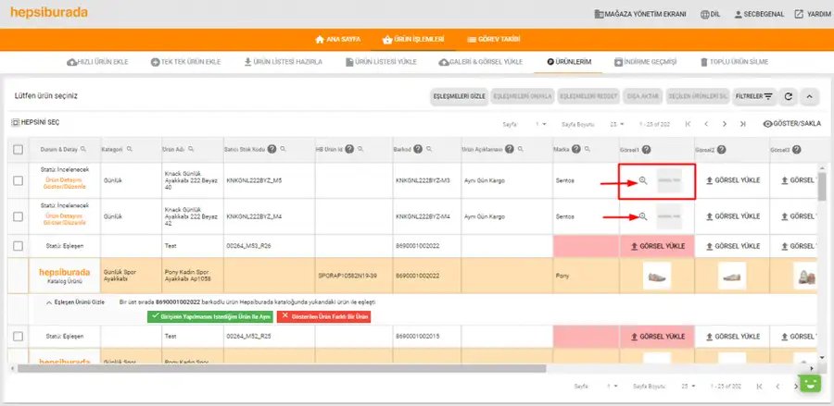834x406 pixels.
Task: Click green Girişinin Yapılmasını İstediğim Ürün İle Aynı
Action: click(210, 316)
